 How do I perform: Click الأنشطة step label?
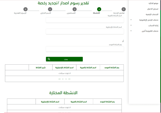pos(96,13)
